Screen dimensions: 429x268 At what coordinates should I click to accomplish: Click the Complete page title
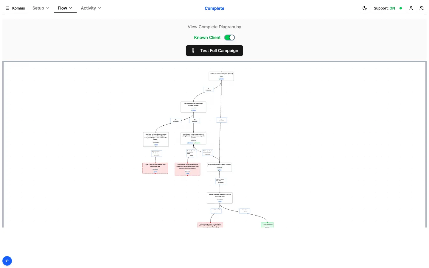pyautogui.click(x=214, y=8)
